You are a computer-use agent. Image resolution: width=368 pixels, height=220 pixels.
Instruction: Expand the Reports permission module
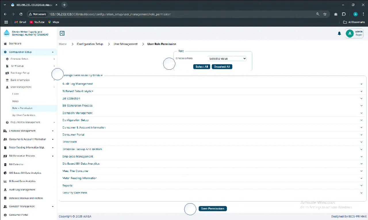tap(212, 186)
